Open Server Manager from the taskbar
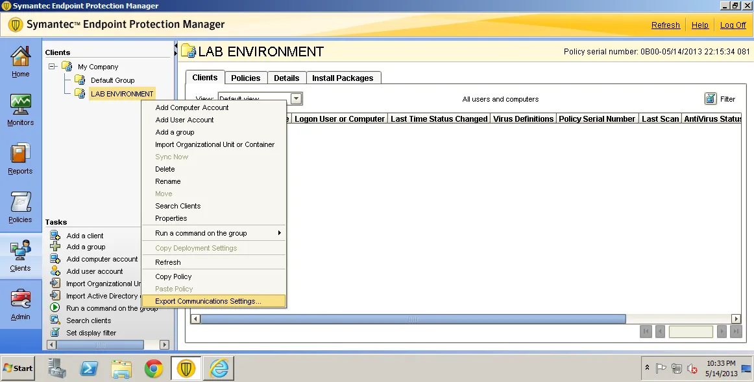 [x=57, y=368]
